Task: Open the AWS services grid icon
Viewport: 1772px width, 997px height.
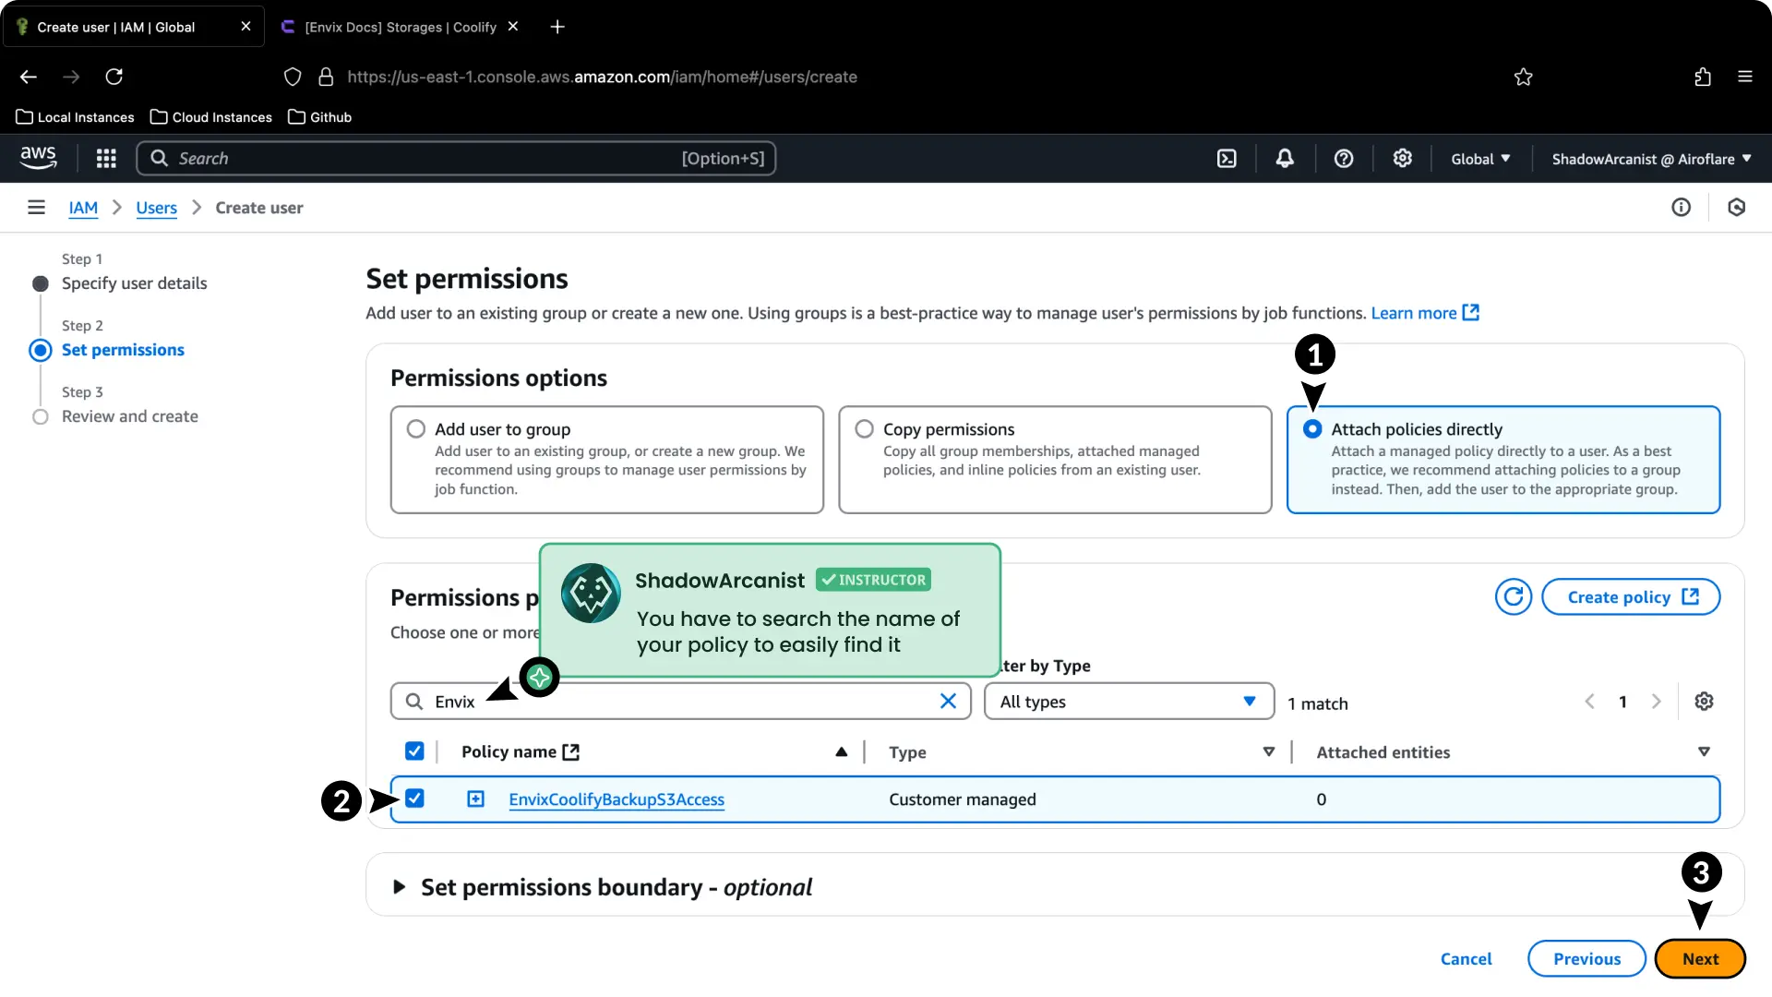Action: 106,158
